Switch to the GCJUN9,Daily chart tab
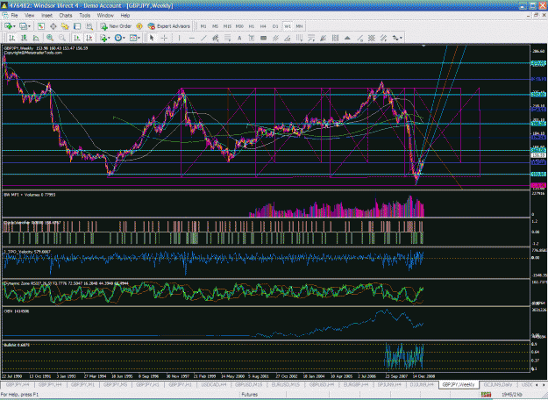Viewport: 548px width, 400px height. tap(498, 384)
